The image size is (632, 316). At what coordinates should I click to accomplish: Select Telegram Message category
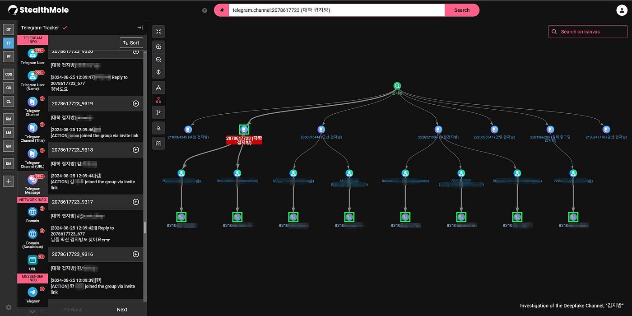click(33, 184)
